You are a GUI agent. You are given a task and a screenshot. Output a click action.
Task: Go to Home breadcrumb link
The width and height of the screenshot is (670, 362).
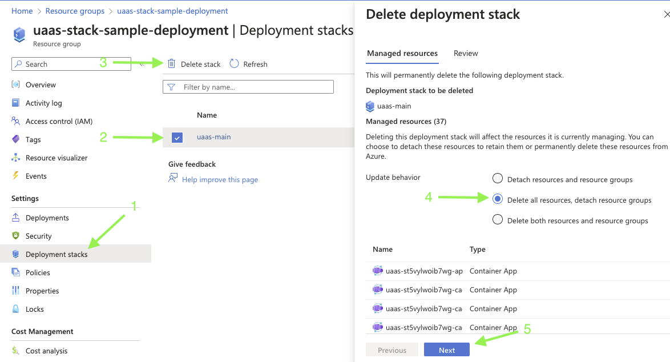[x=22, y=11]
